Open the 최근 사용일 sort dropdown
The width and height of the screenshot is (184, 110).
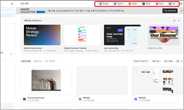169,61
